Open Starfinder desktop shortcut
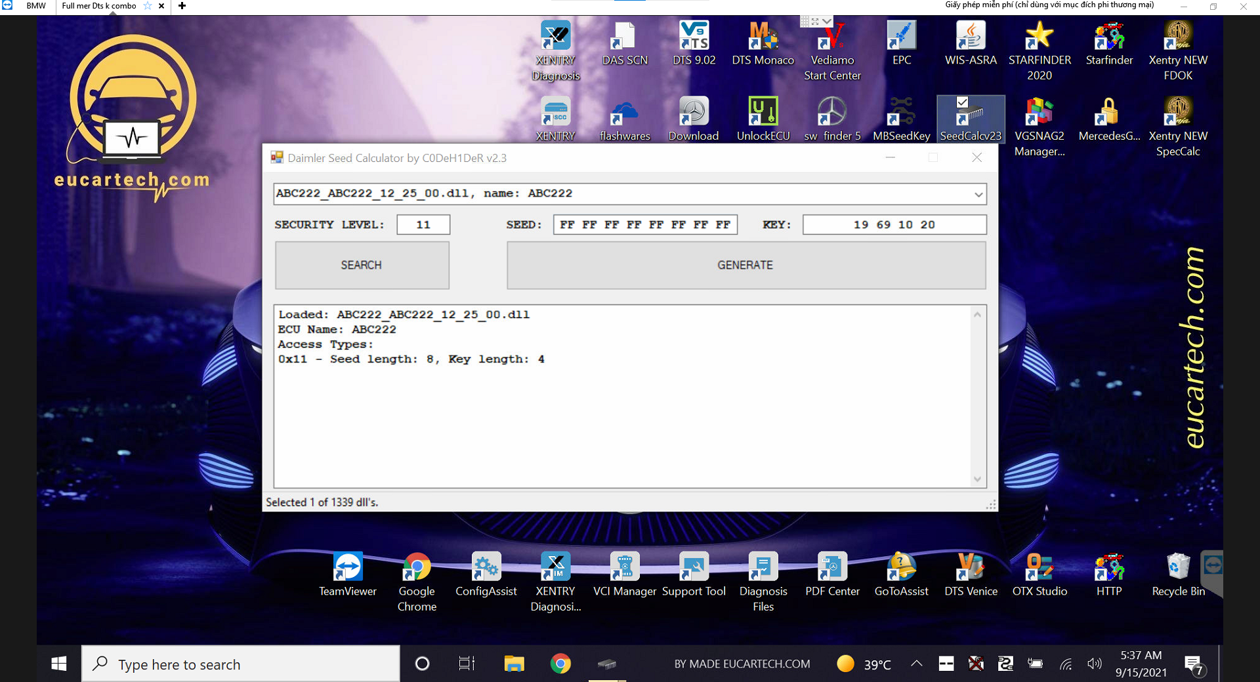 [1109, 43]
